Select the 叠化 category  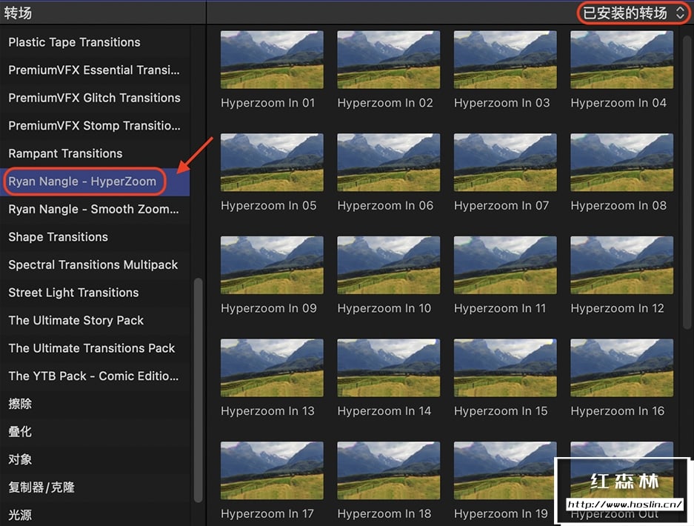coord(95,432)
